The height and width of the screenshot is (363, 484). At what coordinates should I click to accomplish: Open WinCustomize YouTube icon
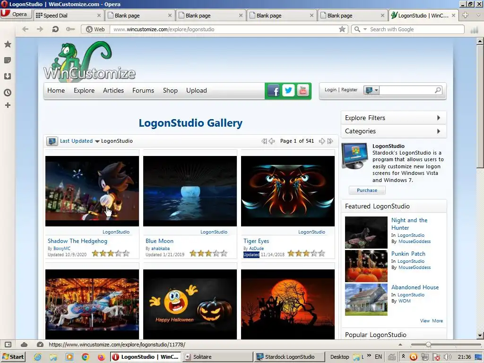[303, 91]
